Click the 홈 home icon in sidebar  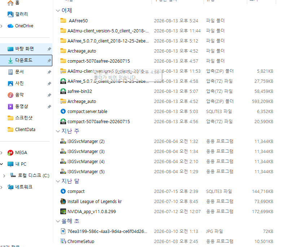pos(10,3)
